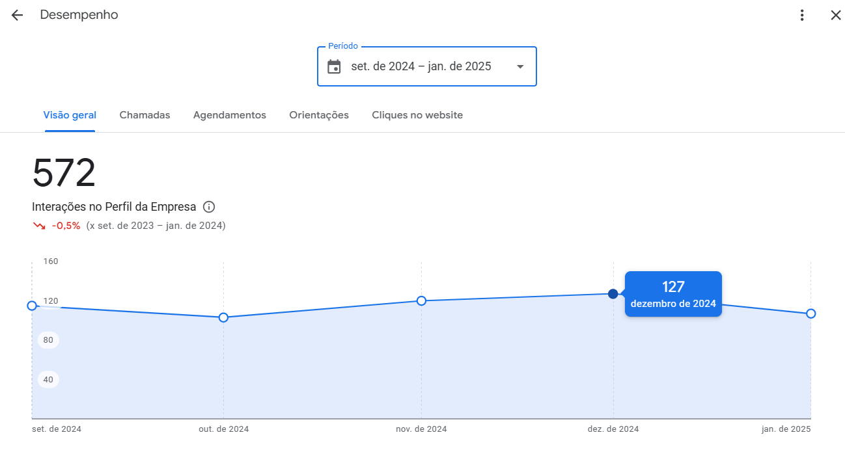Select the set. de 2024 data point on the chart

[32, 306]
